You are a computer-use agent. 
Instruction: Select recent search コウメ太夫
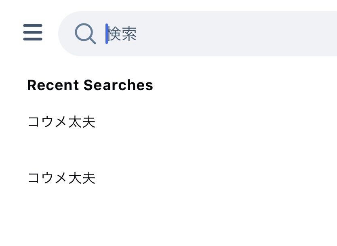pos(61,122)
